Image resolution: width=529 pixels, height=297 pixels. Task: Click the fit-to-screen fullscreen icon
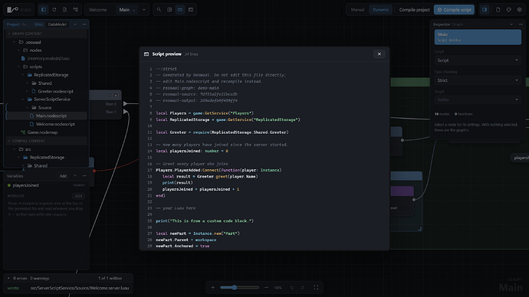[x=316, y=288]
